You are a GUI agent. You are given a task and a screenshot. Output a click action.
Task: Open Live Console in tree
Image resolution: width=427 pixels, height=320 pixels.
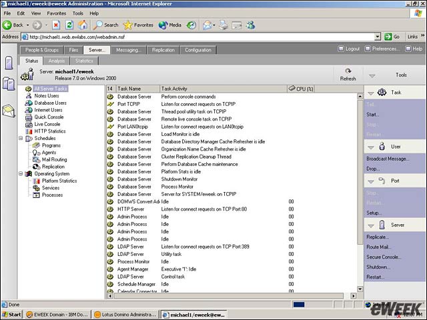click(47, 124)
